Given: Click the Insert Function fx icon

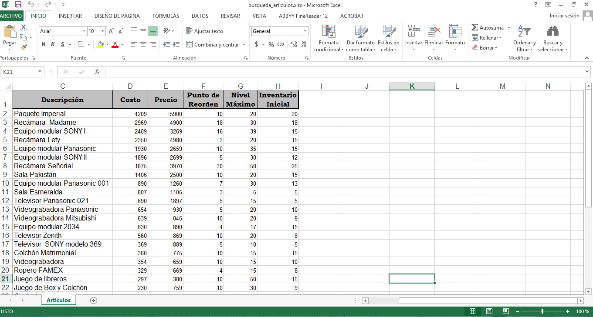Looking at the screenshot, I should [x=97, y=72].
